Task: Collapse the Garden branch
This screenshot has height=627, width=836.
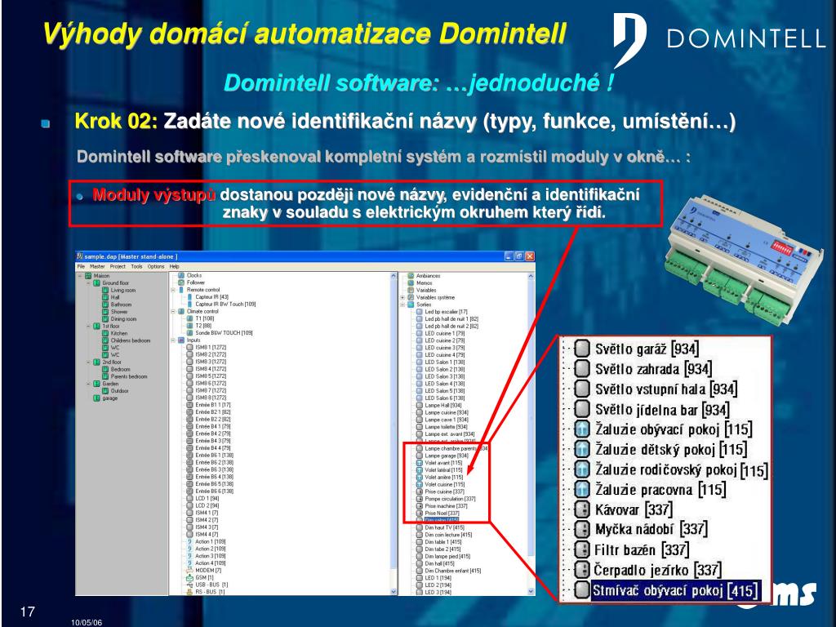Action: [88, 384]
